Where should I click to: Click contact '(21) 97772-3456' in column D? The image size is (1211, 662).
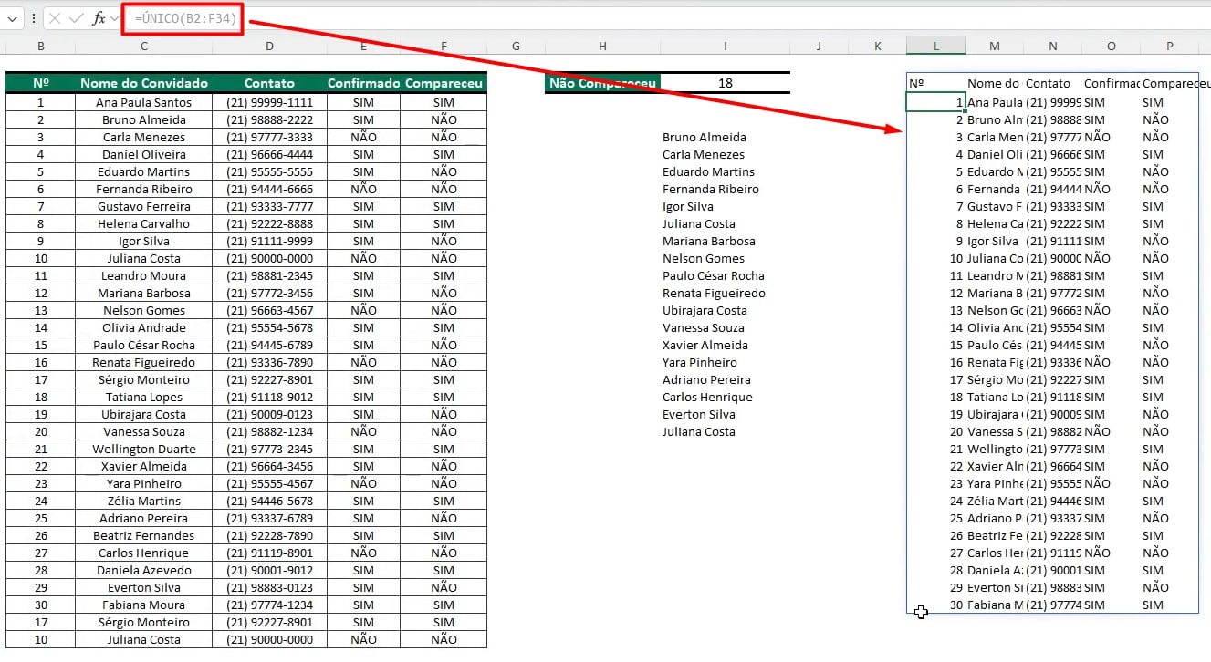269,294
